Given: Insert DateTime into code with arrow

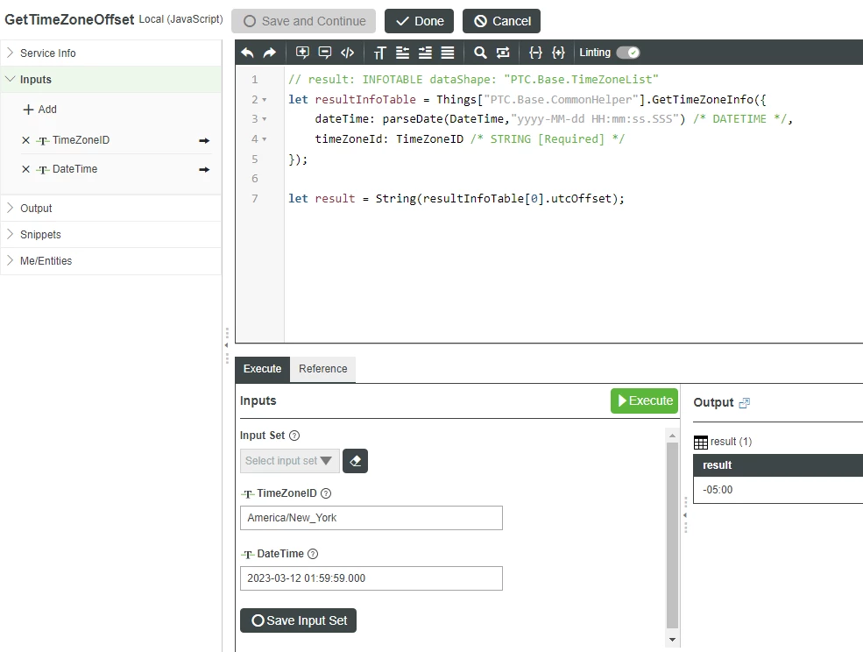Looking at the screenshot, I should (204, 169).
